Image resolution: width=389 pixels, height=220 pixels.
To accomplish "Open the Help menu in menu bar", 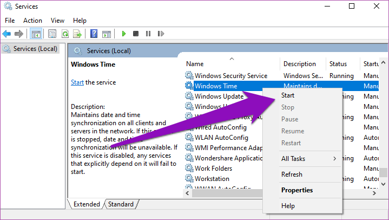I will point(80,21).
